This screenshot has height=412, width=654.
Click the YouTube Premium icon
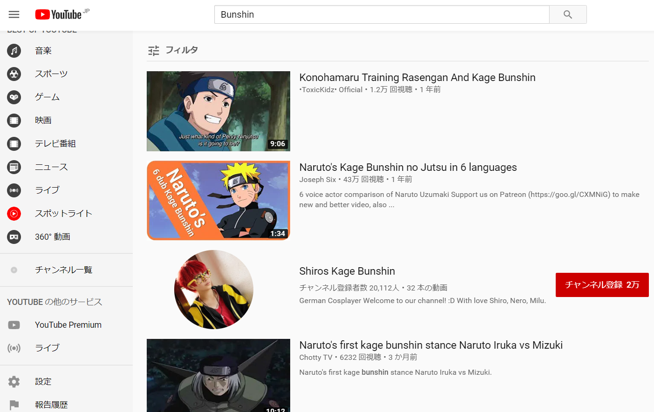pos(14,325)
